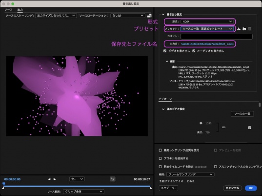The height and width of the screenshot is (196, 262).
Task: Enable 最高レンダリング品質を使用 checkbox
Action: (160, 150)
